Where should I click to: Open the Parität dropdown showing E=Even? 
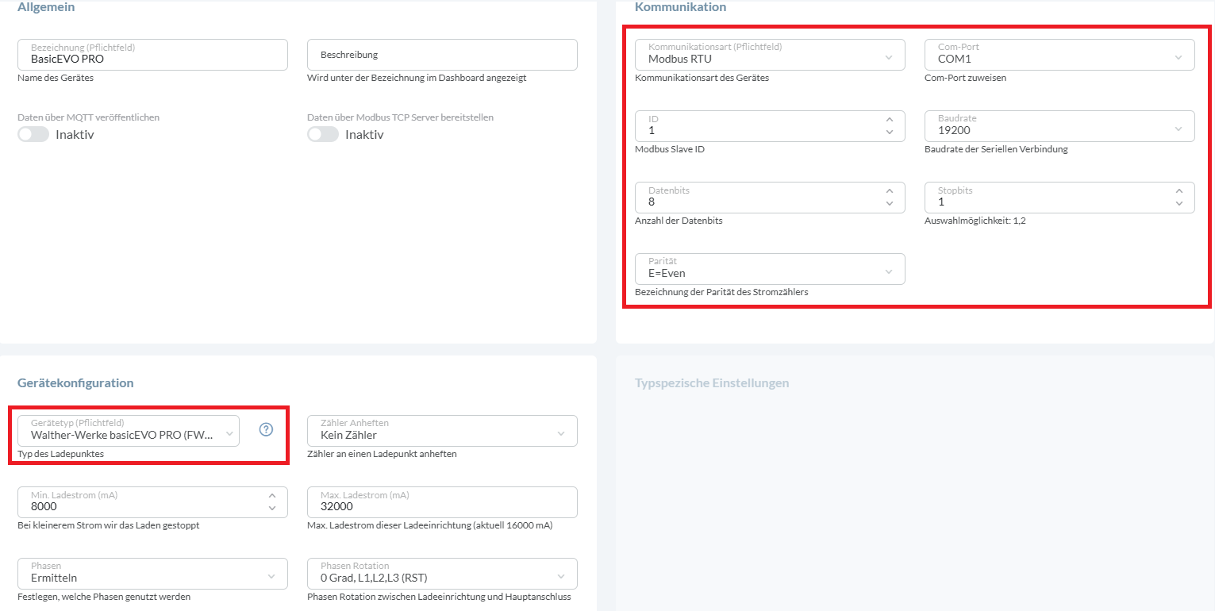click(770, 269)
